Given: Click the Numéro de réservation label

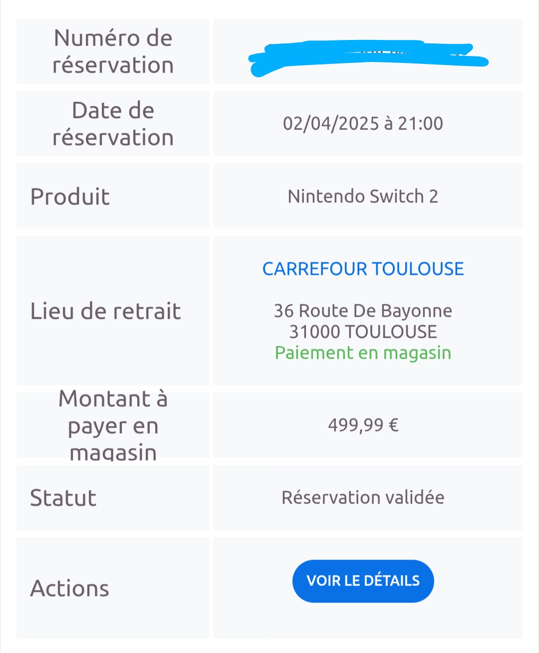Looking at the screenshot, I should (x=113, y=51).
